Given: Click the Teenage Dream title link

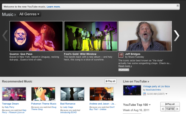Looking at the screenshot, I should click(10, 104).
